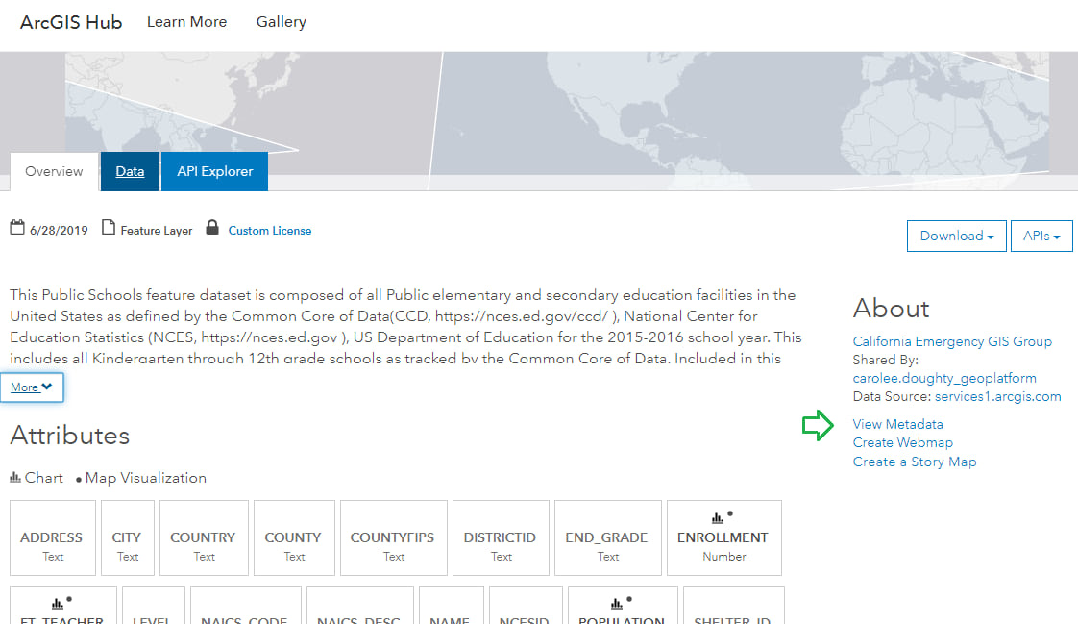Select the ADDRESS attribute card
1078x624 pixels.
[53, 538]
